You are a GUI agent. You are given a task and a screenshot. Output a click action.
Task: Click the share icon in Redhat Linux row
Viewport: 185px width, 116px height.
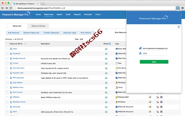click(106, 88)
